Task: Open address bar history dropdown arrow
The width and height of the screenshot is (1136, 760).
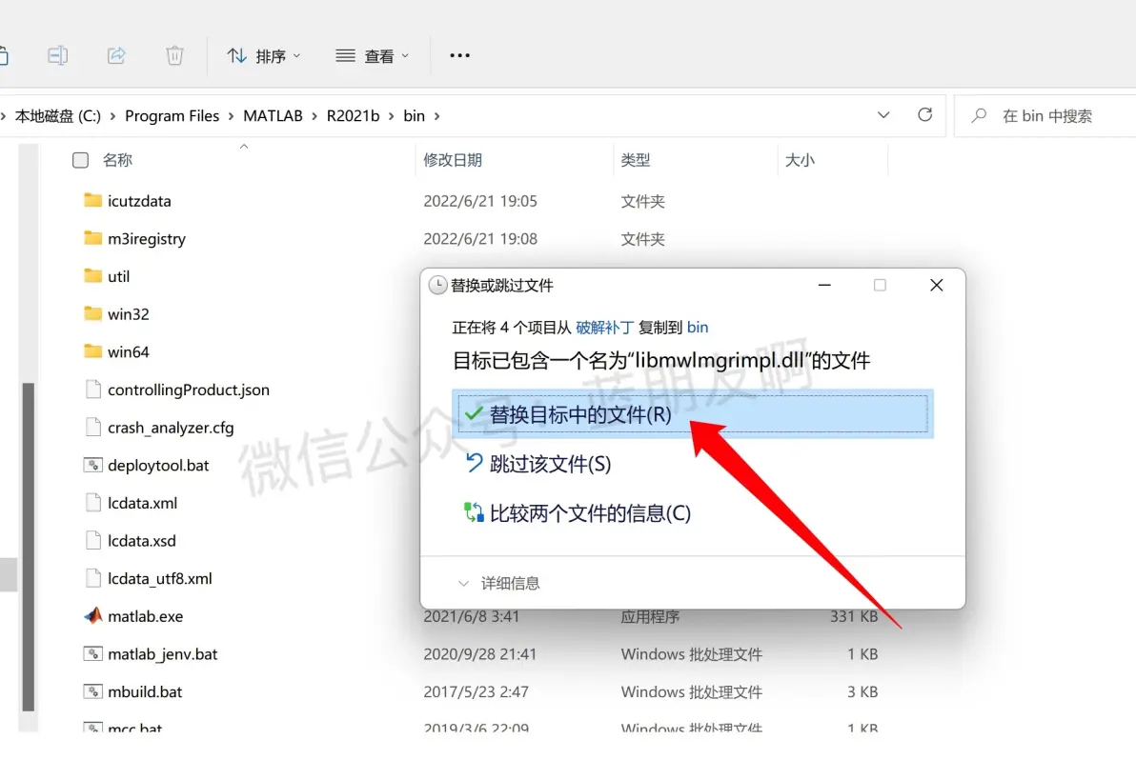Action: 883,115
